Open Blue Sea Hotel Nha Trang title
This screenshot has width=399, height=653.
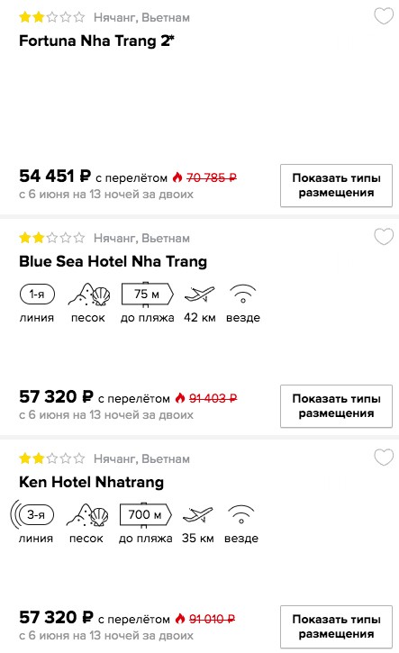pos(113,261)
